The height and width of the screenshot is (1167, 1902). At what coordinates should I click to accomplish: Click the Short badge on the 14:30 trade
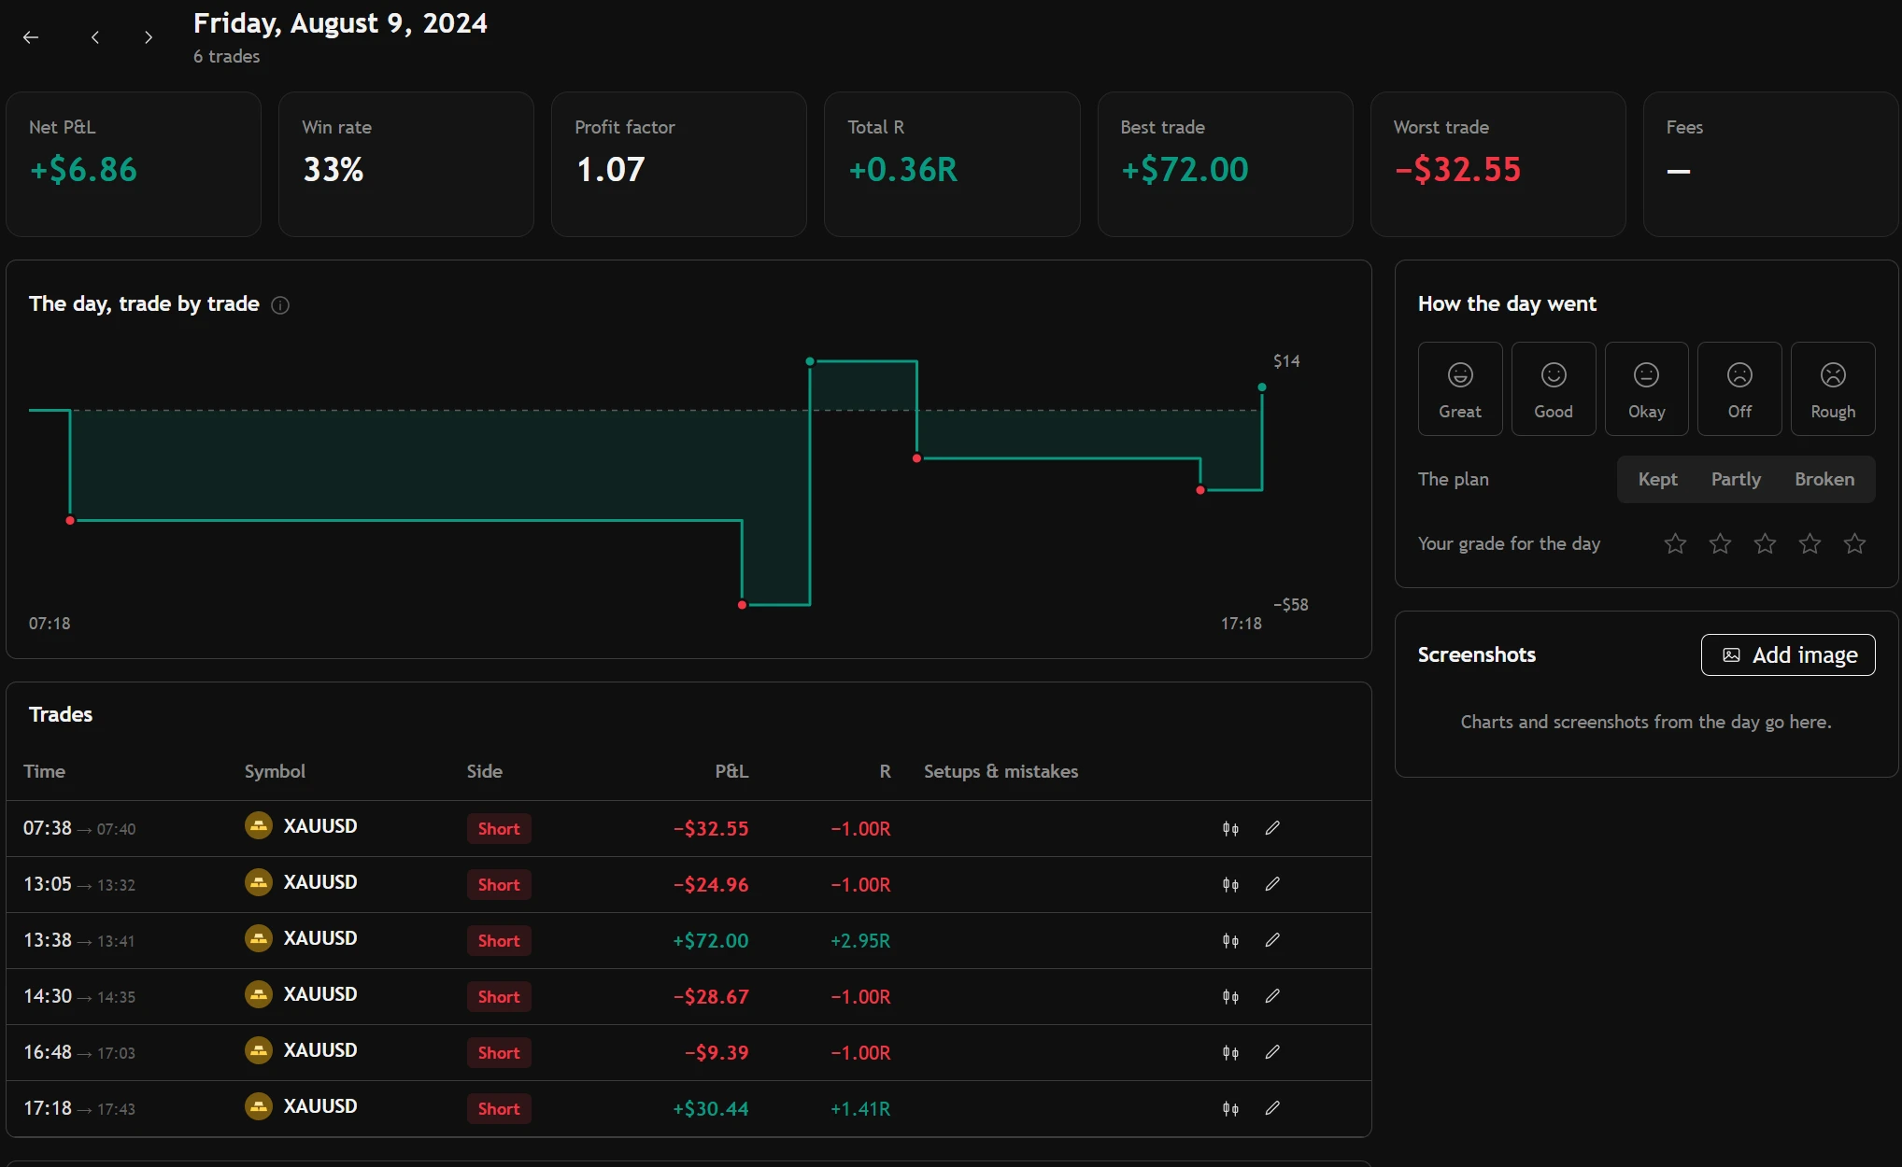click(x=499, y=996)
